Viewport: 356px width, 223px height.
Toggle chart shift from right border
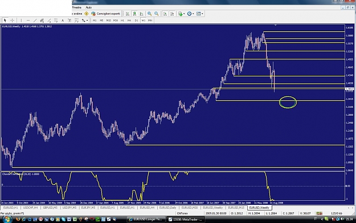172,14
